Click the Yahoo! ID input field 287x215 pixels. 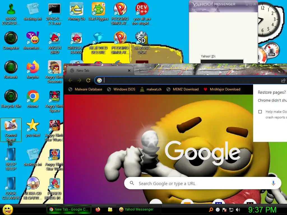pos(222,61)
